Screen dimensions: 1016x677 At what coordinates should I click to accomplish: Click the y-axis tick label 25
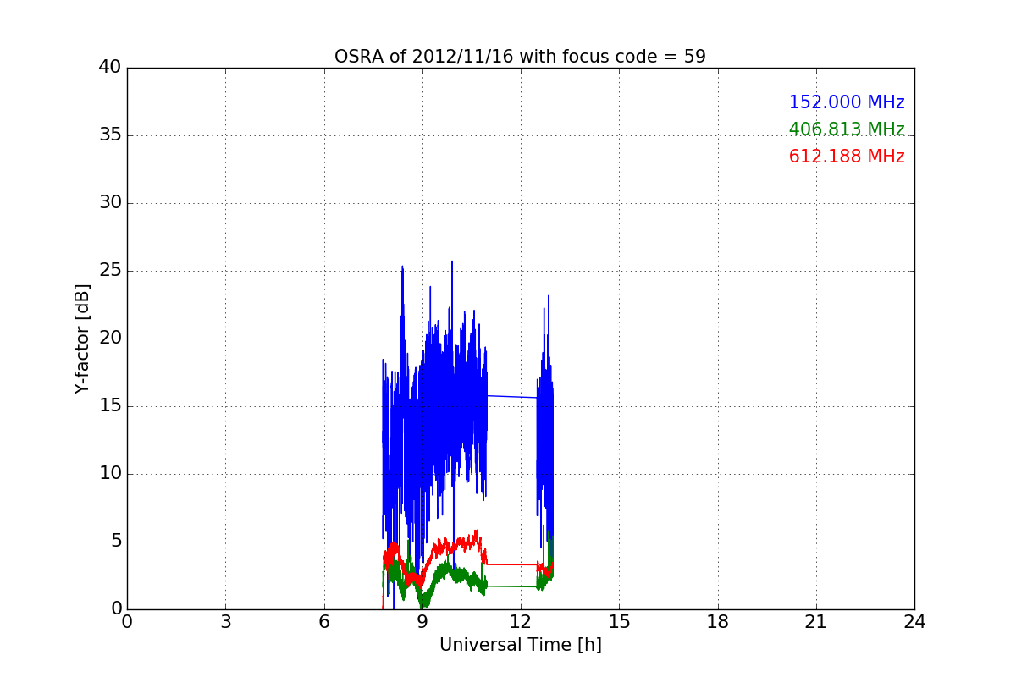tap(110, 271)
